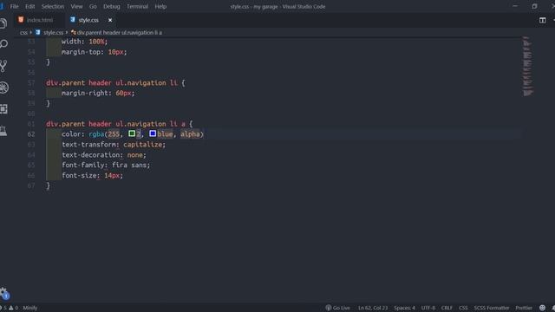Open the Test beaker view
The image size is (555, 312).
[x=3, y=131]
